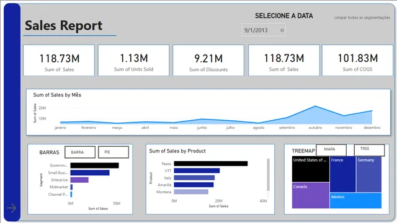Select the Mexico treemap tile
This screenshot has width=397, height=223.
tap(355, 201)
